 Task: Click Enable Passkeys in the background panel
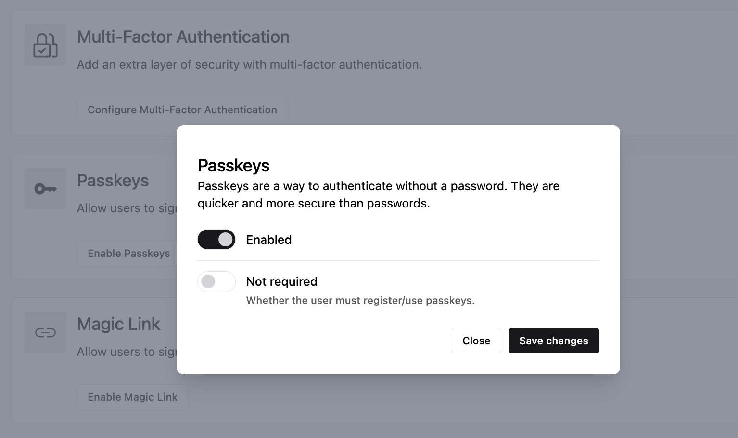coord(128,253)
